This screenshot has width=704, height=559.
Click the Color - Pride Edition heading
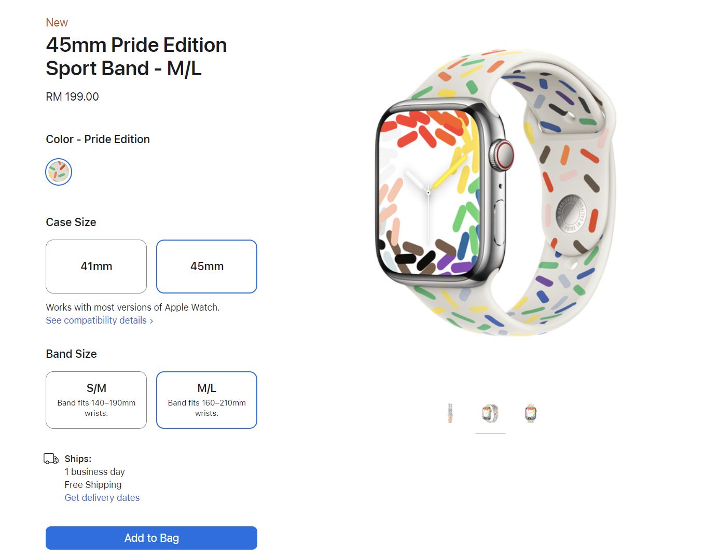98,139
